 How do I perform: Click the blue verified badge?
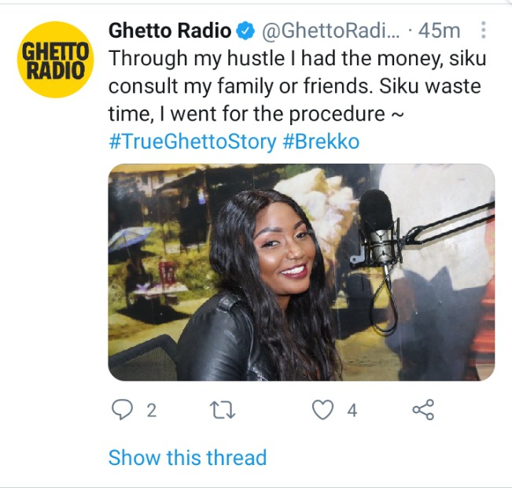245,31
